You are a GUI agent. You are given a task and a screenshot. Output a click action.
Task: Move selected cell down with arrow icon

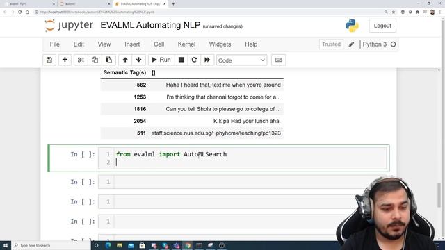coord(139,60)
